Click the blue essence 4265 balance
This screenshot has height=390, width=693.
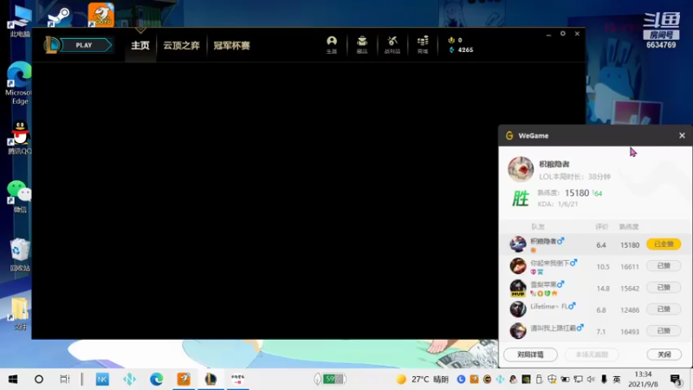tap(461, 50)
